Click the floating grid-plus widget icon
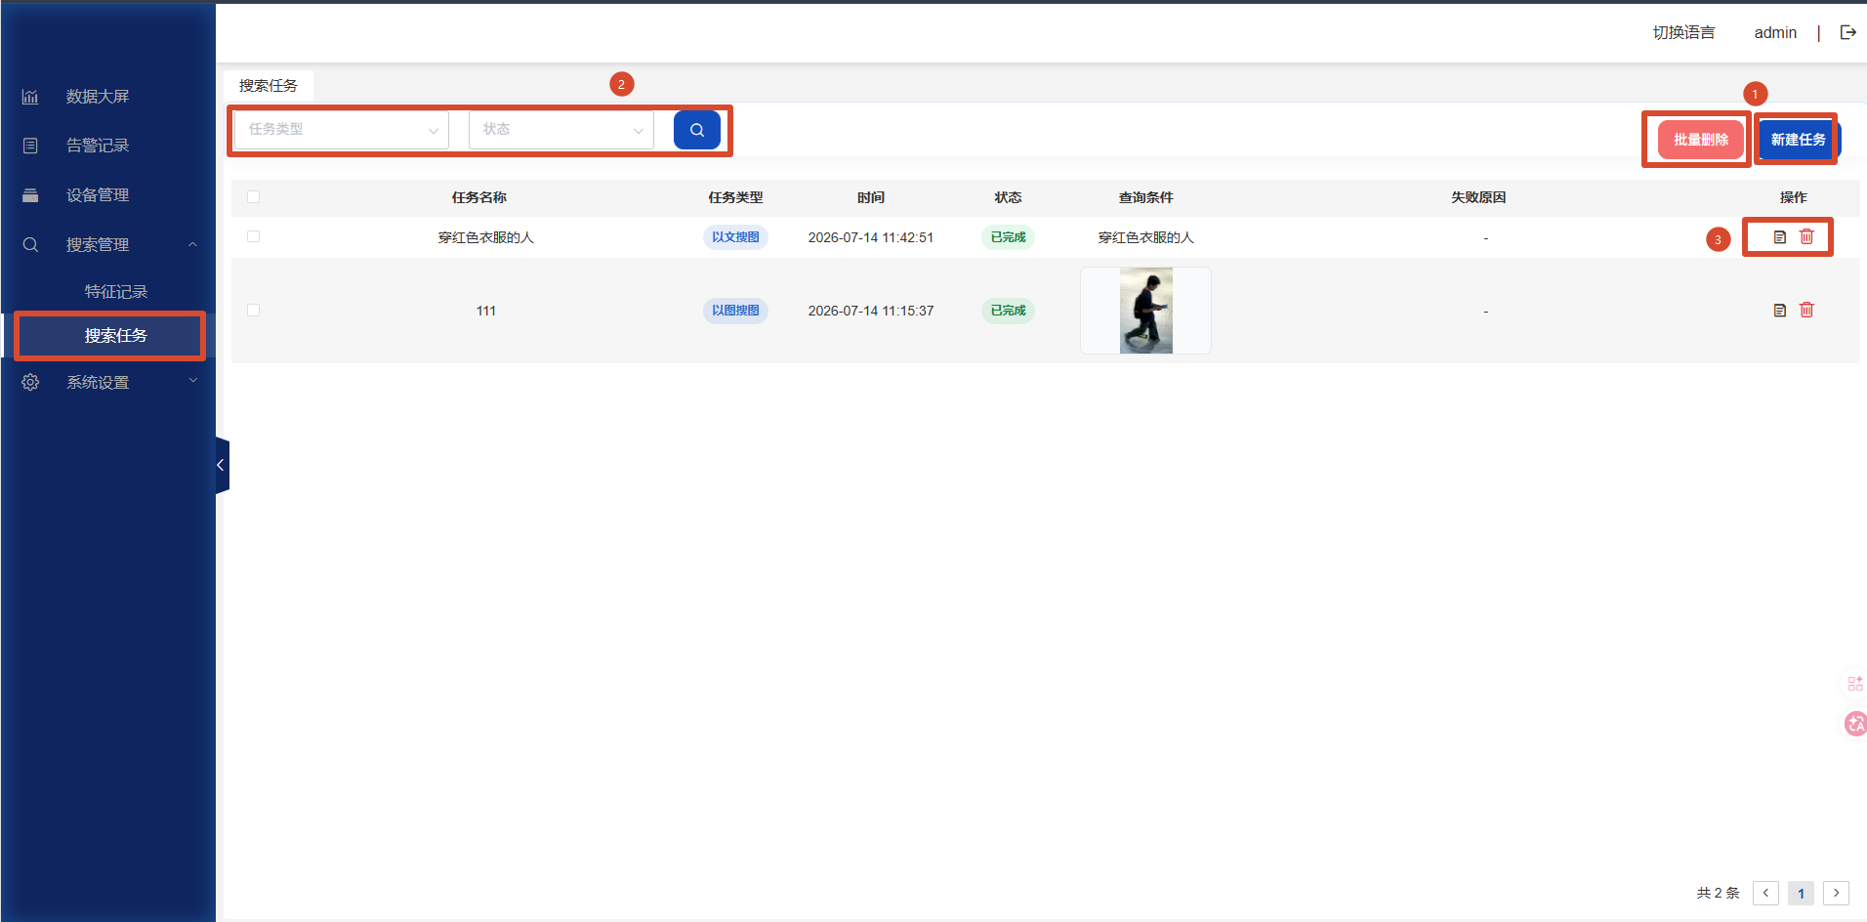The height and width of the screenshot is (922, 1867). pos(1854,684)
